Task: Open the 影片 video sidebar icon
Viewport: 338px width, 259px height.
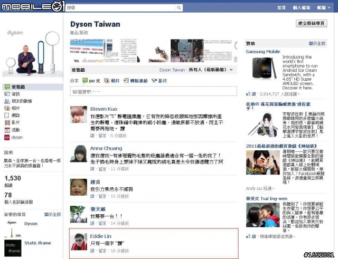Action: [x=7, y=122]
